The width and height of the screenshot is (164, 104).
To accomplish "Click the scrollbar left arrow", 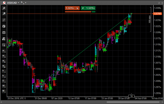I will [1, 102].
